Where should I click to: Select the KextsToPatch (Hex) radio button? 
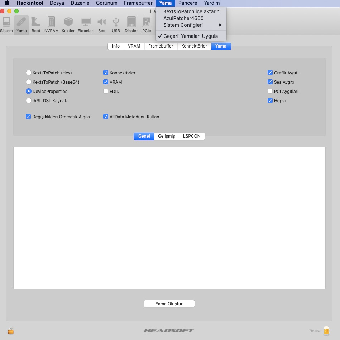(x=29, y=73)
